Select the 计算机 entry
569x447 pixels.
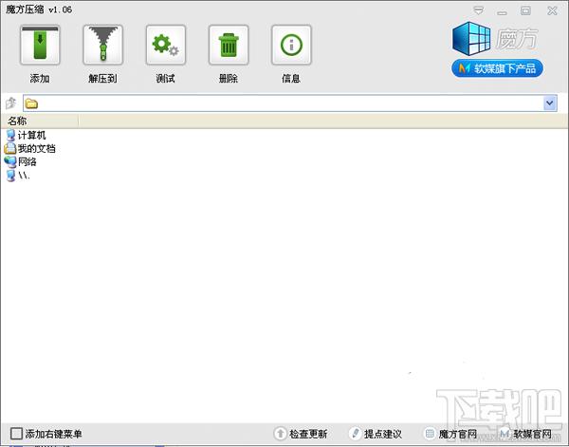pyautogui.click(x=32, y=136)
